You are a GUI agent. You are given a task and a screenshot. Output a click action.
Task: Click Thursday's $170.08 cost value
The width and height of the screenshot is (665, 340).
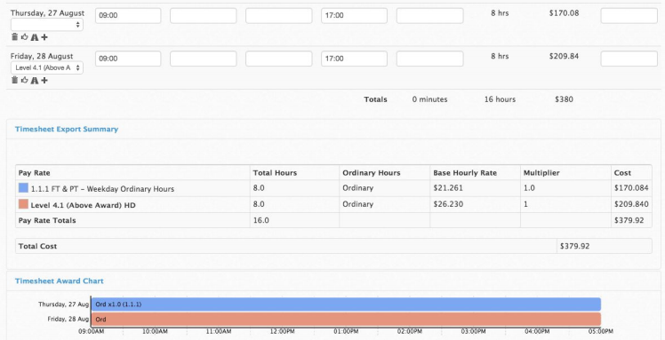pyautogui.click(x=564, y=13)
